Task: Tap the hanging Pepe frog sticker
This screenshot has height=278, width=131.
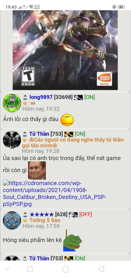Action: coord(72,240)
